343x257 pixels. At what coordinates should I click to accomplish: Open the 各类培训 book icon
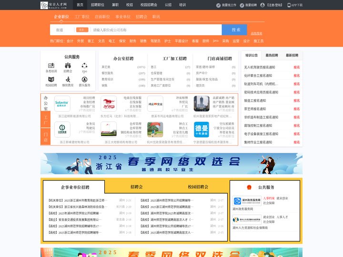point(51,65)
